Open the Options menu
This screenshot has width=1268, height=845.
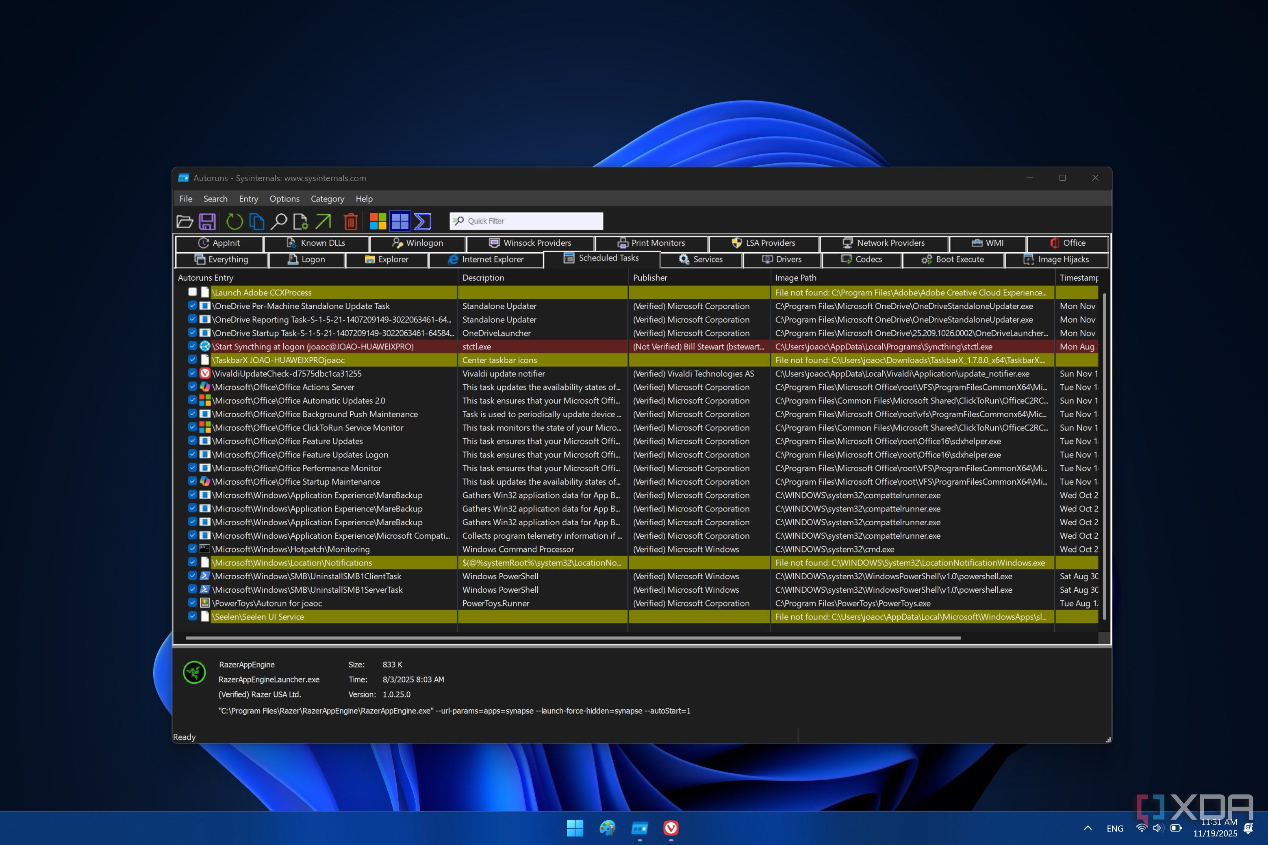click(x=284, y=199)
